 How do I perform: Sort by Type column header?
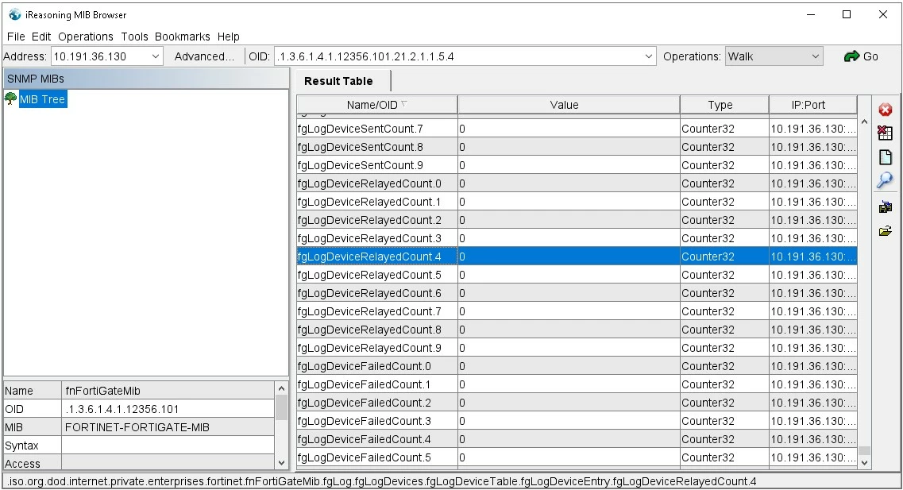point(724,105)
